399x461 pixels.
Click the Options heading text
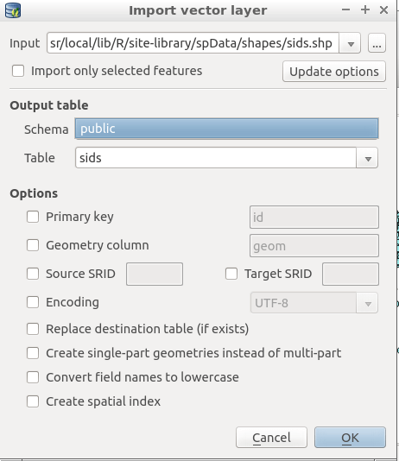tap(34, 193)
